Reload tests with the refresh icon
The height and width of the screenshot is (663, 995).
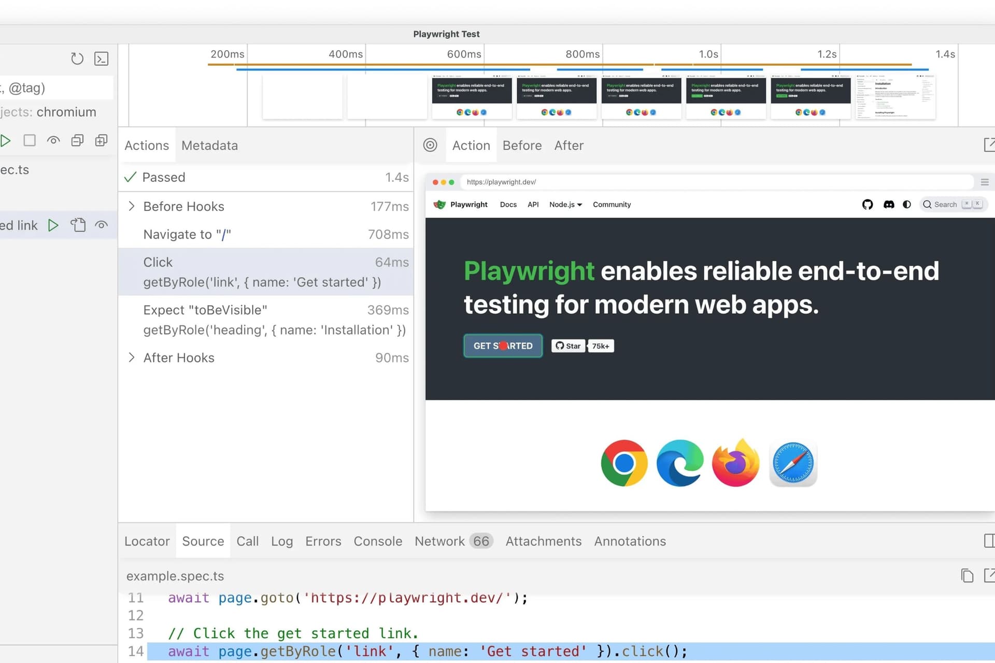pos(77,59)
